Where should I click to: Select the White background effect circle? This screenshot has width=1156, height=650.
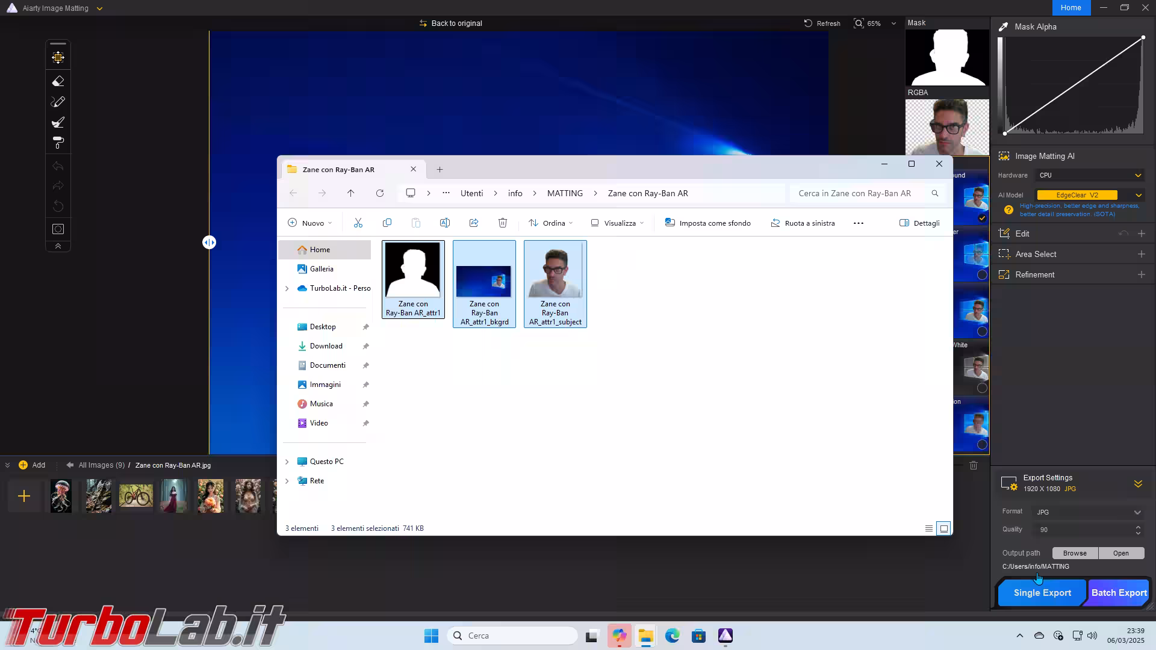click(982, 388)
